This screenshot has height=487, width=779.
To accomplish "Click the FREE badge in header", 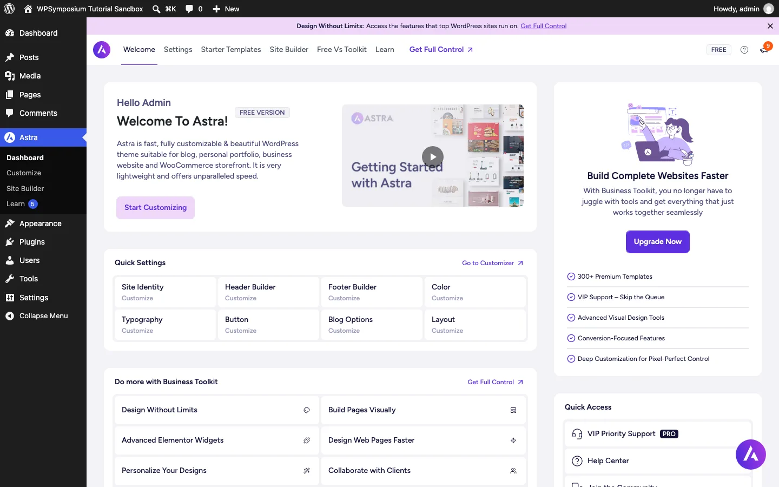I will coord(719,50).
